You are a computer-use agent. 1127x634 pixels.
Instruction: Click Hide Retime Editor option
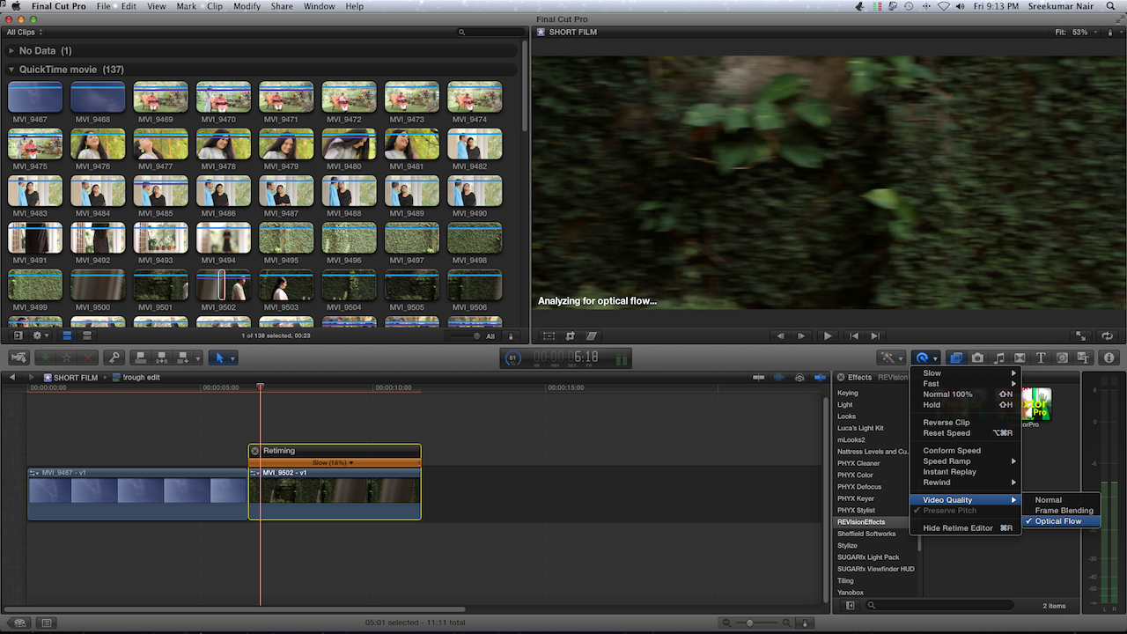point(957,528)
